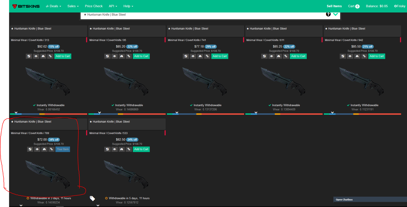Click eye inspect icon on $85.50 listing
Viewport: 407px width, 207px height.
pyautogui.click(x=350, y=56)
